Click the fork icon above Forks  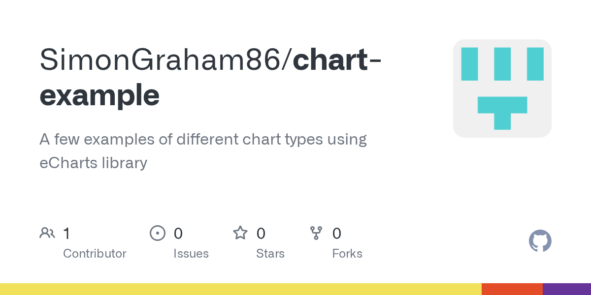pyautogui.click(x=316, y=233)
